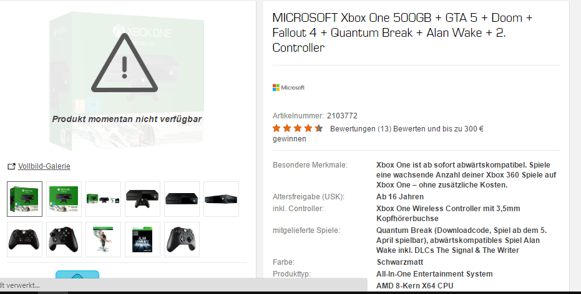This screenshot has height=294, width=581.
Task: Open the Vollbild-Galerie link
Action: click(x=44, y=166)
